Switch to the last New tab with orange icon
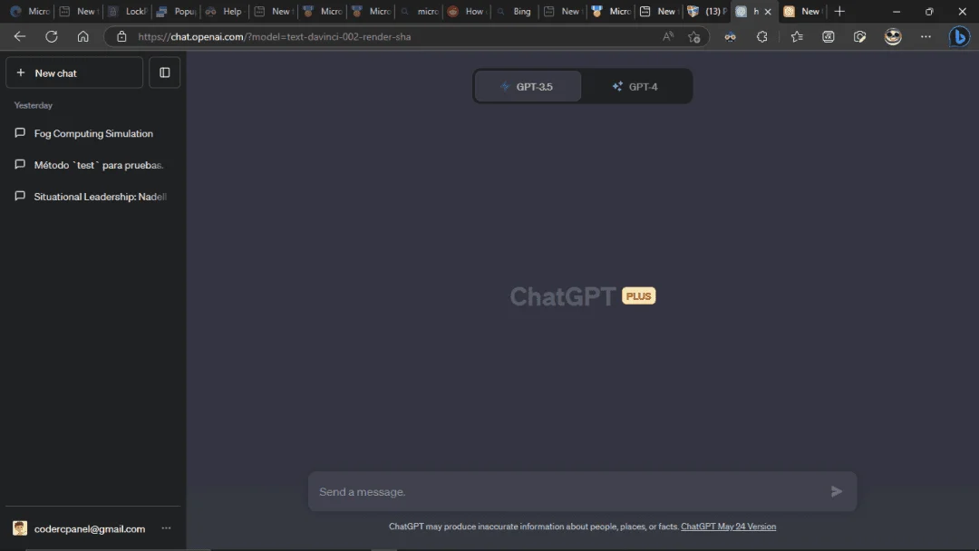This screenshot has width=979, height=551. pos(805,11)
